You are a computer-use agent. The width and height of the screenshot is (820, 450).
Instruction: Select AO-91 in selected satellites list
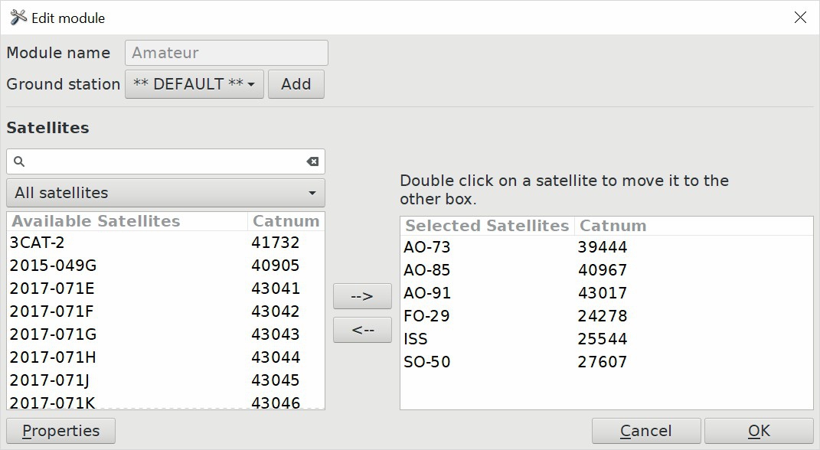click(427, 293)
